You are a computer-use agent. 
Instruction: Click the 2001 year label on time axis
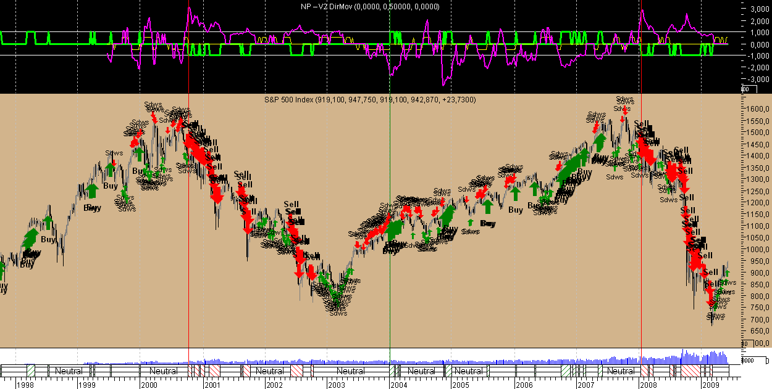pyautogui.click(x=211, y=384)
